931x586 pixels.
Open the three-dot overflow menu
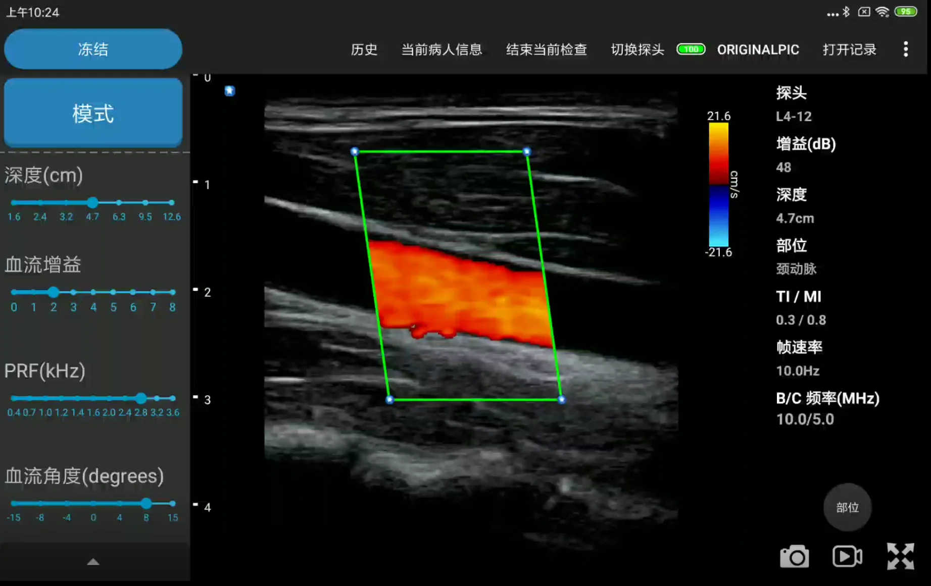coord(906,49)
